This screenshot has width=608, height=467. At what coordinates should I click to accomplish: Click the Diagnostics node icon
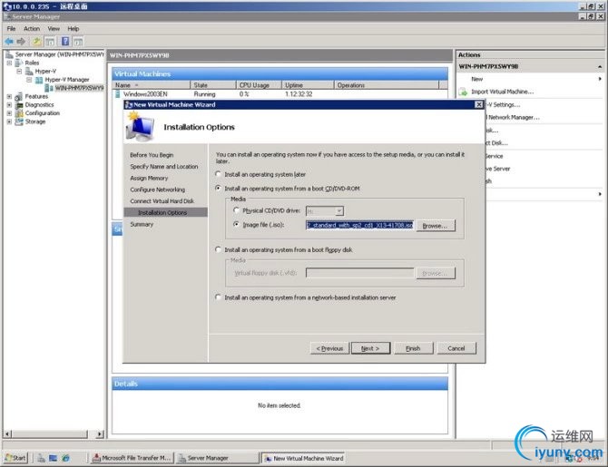[x=19, y=105]
